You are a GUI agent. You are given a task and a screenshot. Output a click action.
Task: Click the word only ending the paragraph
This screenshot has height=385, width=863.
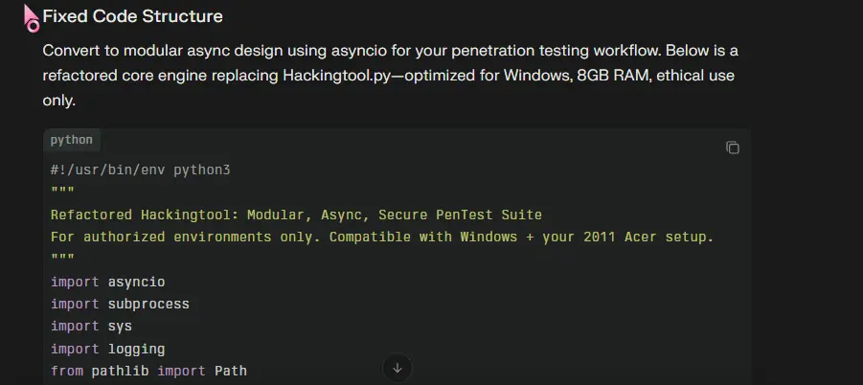pyautogui.click(x=58, y=101)
